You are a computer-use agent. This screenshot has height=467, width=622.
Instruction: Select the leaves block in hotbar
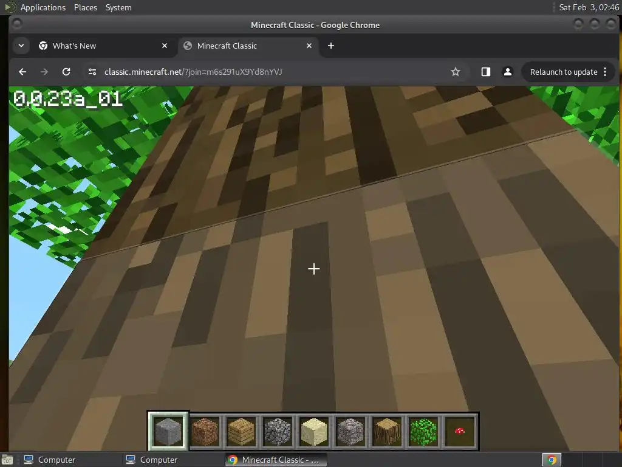[x=423, y=431]
